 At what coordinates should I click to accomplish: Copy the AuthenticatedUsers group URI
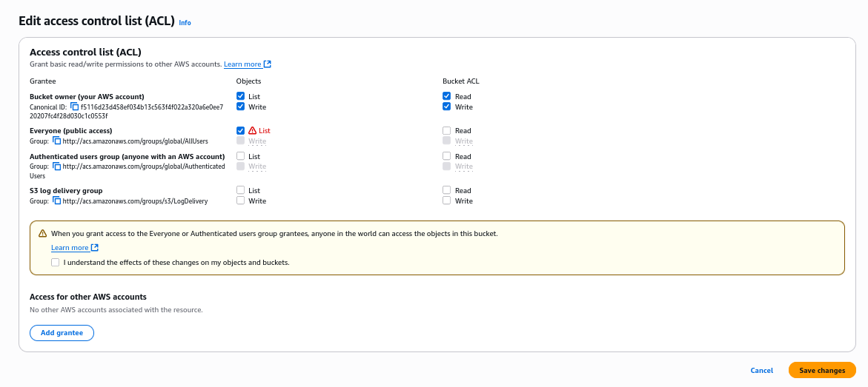tap(56, 166)
